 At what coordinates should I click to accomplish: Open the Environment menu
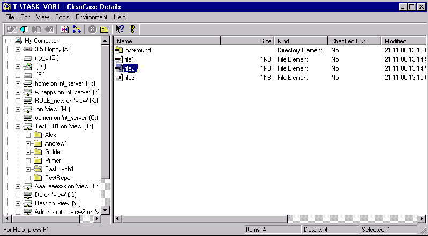tap(92, 17)
